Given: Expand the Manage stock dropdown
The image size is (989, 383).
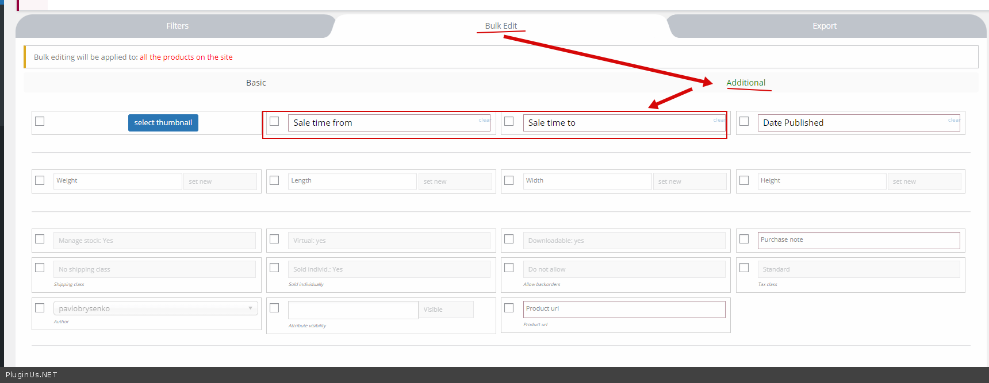Looking at the screenshot, I should point(154,241).
